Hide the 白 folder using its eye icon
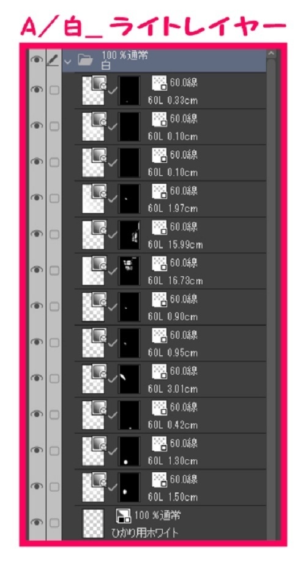Image resolution: width=306 pixels, height=561 pixels. 37,61
